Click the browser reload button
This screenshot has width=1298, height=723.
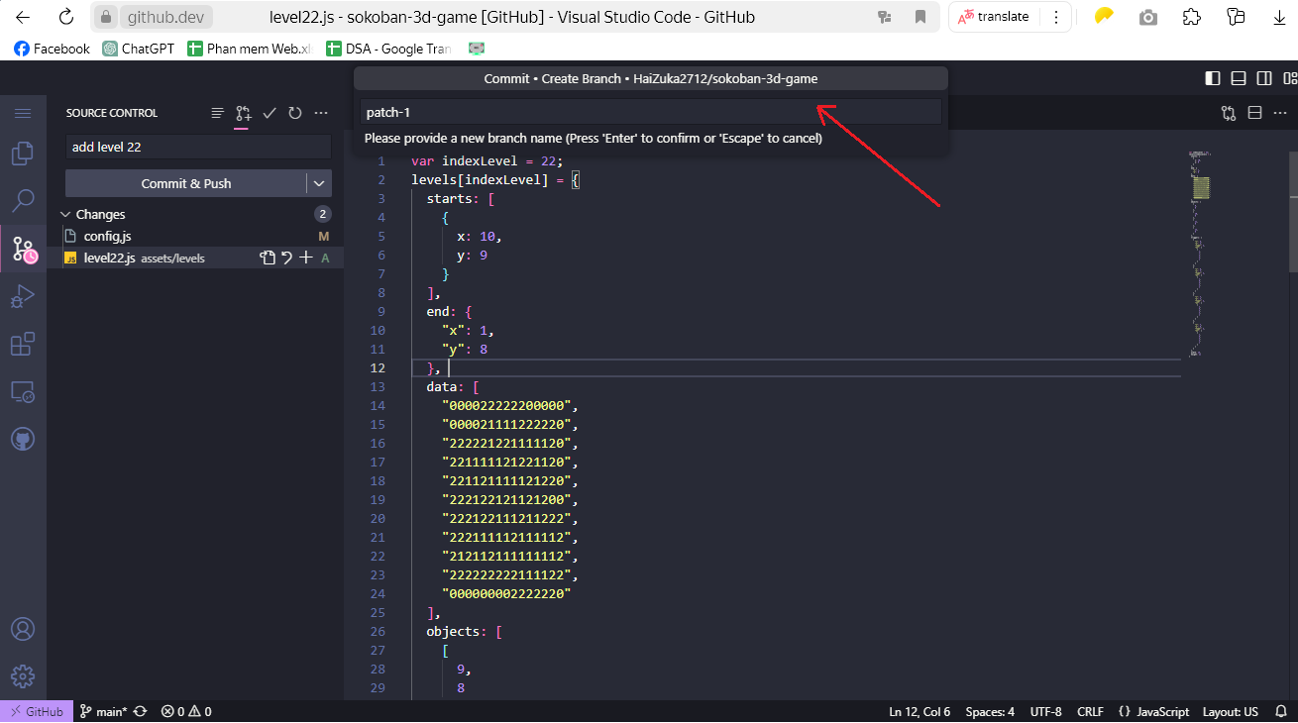(65, 17)
